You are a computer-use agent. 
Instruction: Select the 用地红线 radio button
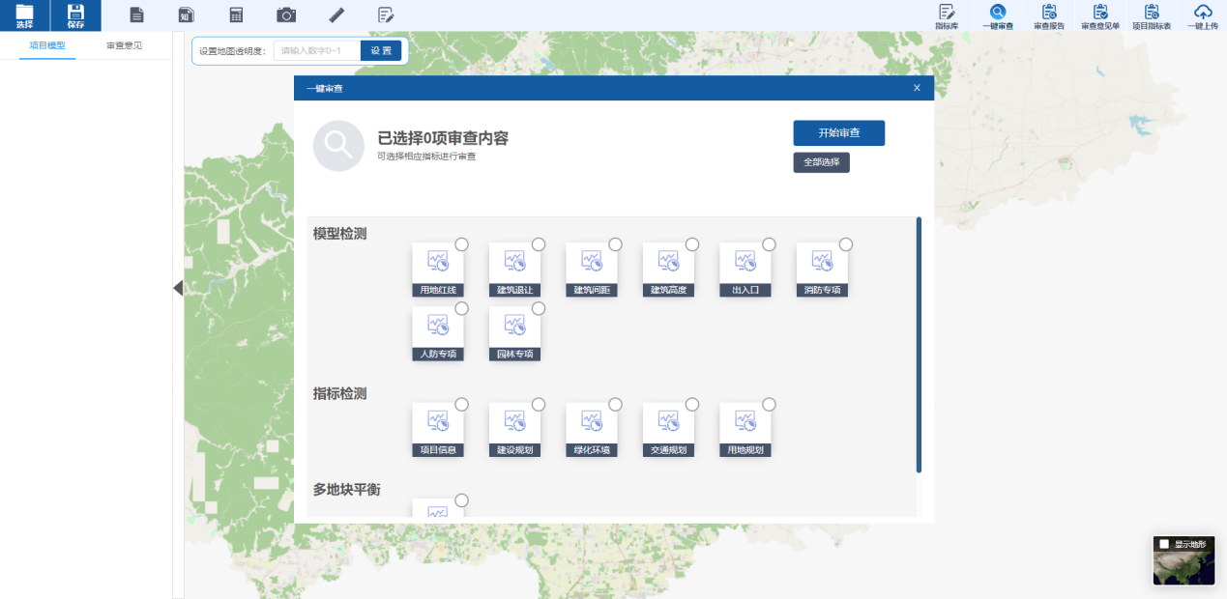[462, 244]
